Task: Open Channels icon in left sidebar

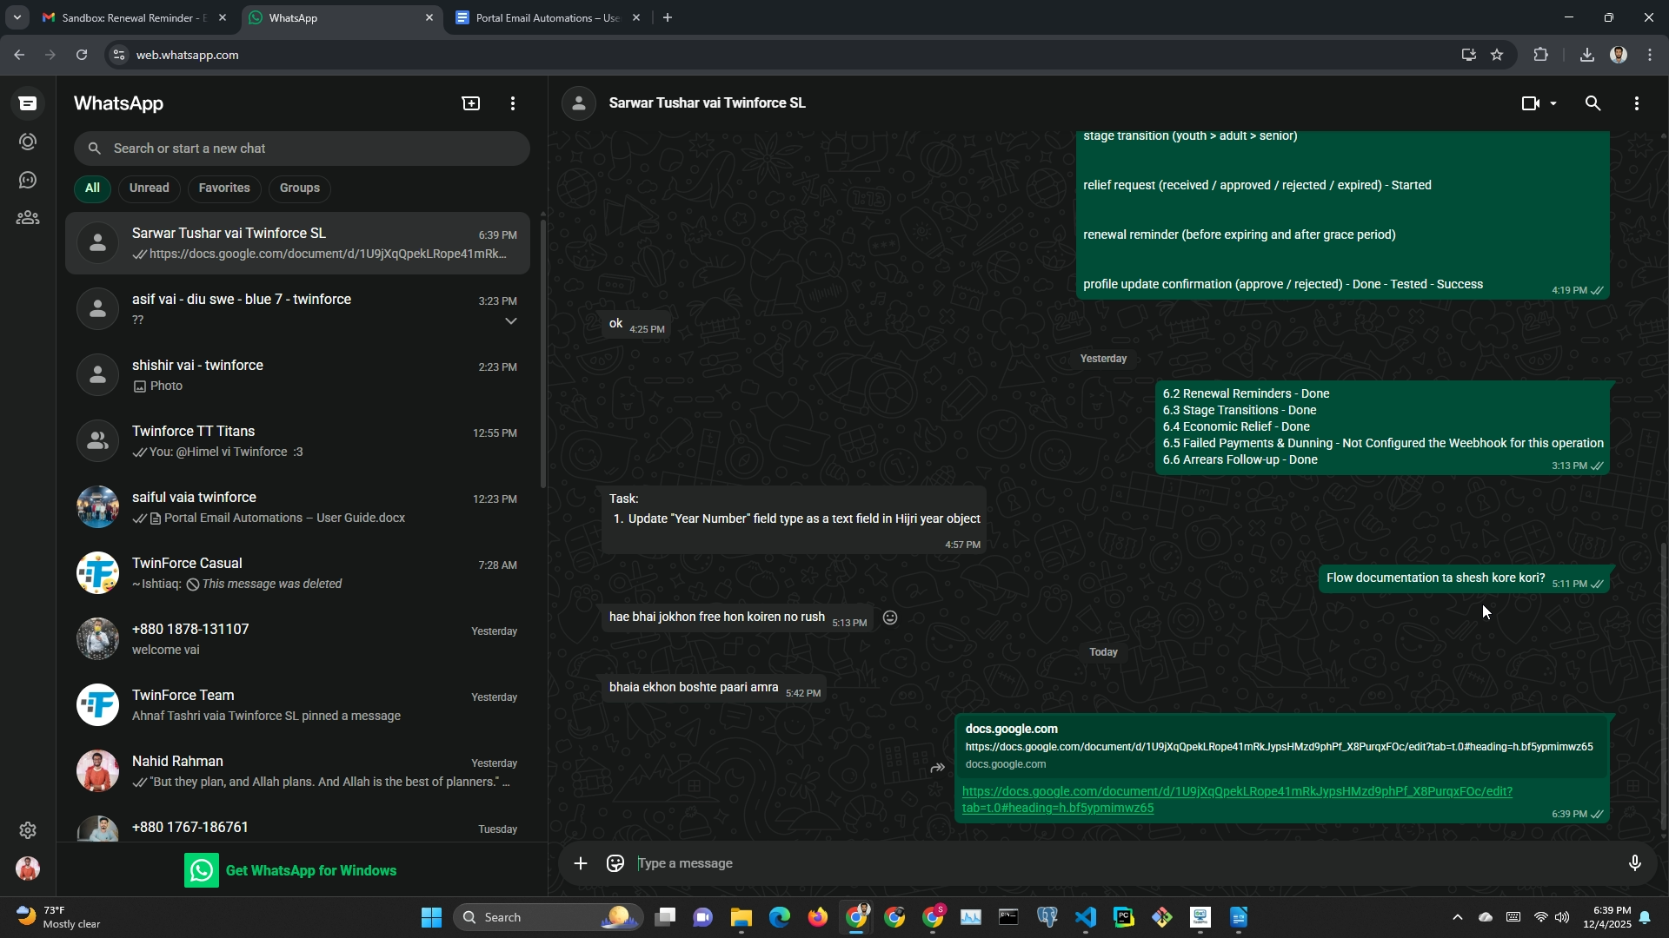Action: click(x=28, y=180)
